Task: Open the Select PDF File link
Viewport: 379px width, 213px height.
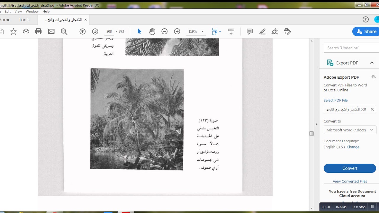Action: click(x=335, y=100)
